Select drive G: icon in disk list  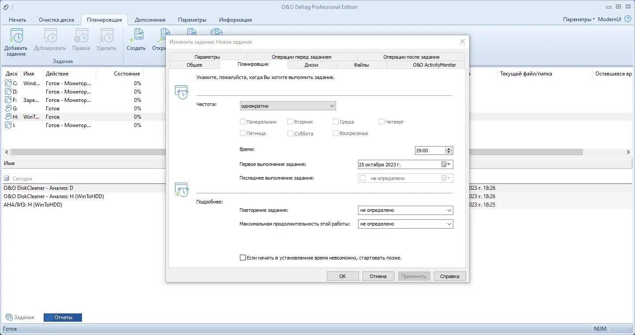pos(8,108)
